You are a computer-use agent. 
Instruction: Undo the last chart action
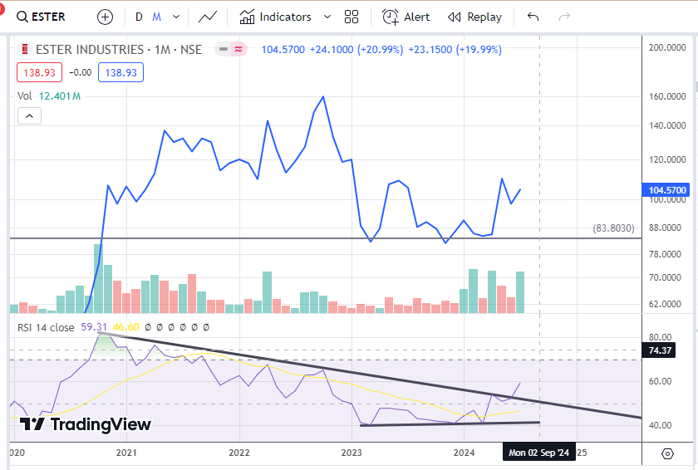click(x=533, y=17)
